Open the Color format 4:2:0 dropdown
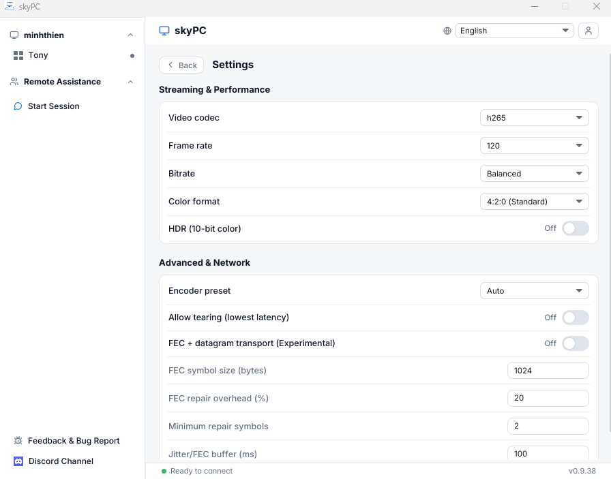Image resolution: width=611 pixels, height=479 pixels. pos(534,201)
